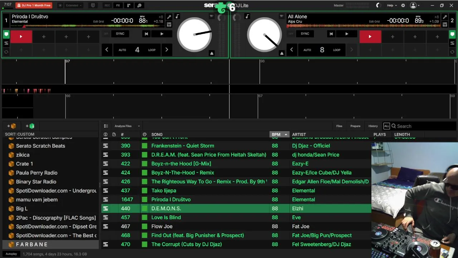Viewport: 458px width, 258px height.
Task: Open the Files panel tab
Action: click(339, 126)
